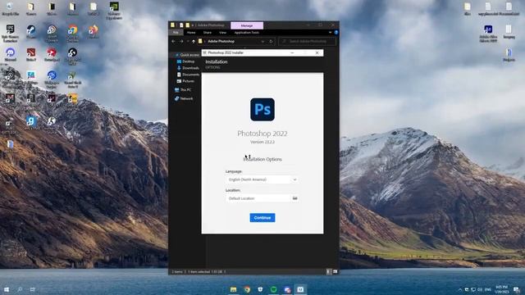Open File Explorer from the taskbar

click(x=233, y=289)
